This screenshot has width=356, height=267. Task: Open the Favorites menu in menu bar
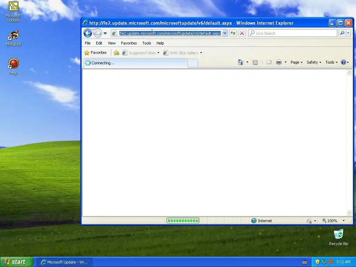point(129,43)
